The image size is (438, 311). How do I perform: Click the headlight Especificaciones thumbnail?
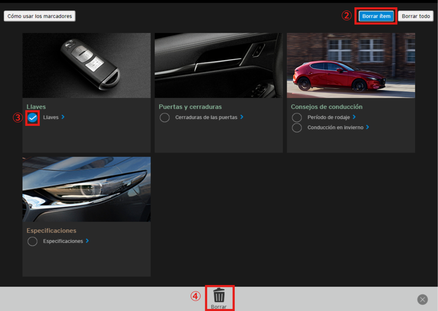[86, 189]
